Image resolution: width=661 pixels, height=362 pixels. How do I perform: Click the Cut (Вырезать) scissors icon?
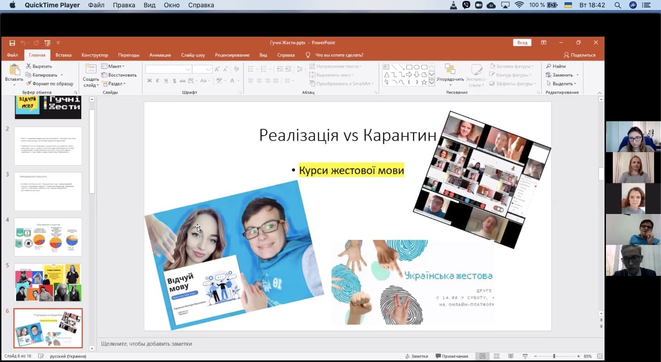28,66
